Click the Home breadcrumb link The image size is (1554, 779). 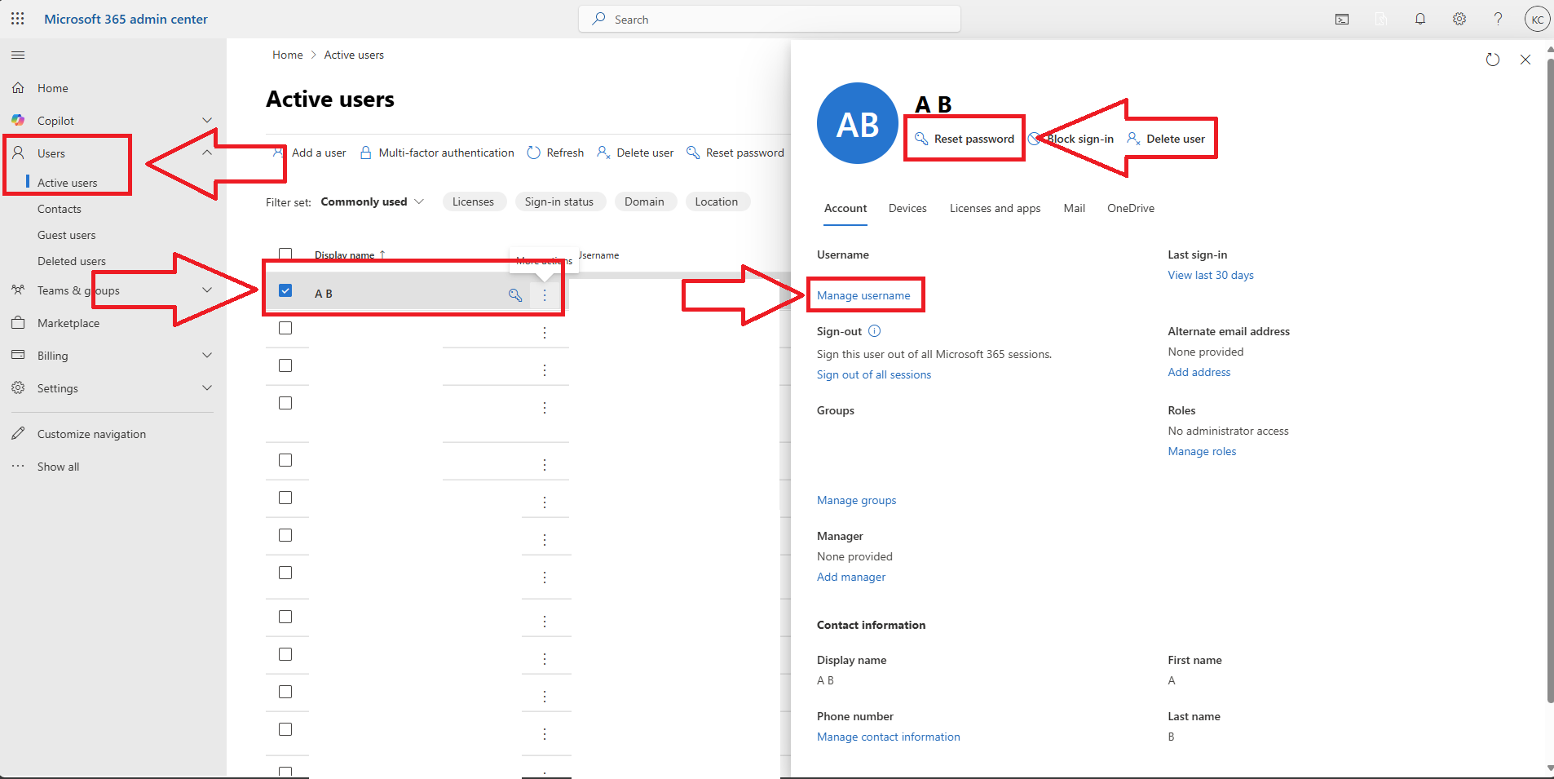[x=288, y=55]
